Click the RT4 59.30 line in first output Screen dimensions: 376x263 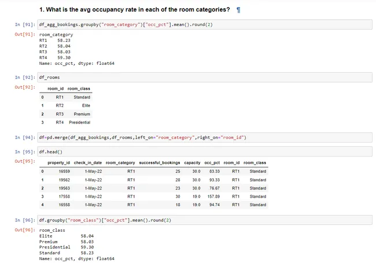[55, 57]
